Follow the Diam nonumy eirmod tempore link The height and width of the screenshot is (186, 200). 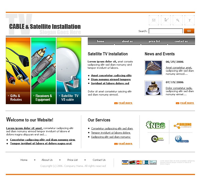pyautogui.click(x=111, y=79)
